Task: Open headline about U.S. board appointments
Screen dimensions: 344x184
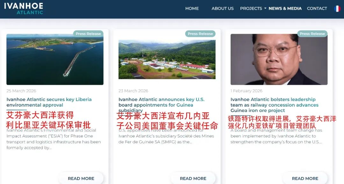Action: (x=161, y=105)
